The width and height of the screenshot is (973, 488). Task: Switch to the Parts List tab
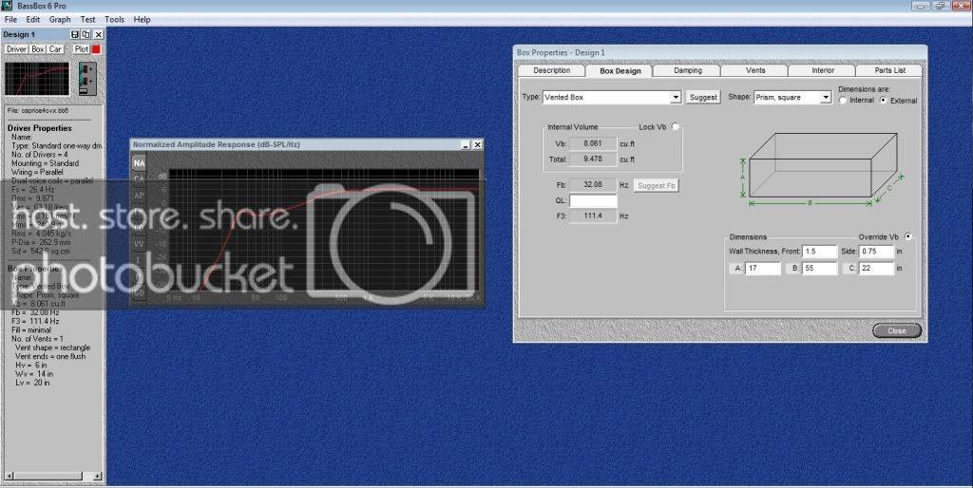pos(889,70)
